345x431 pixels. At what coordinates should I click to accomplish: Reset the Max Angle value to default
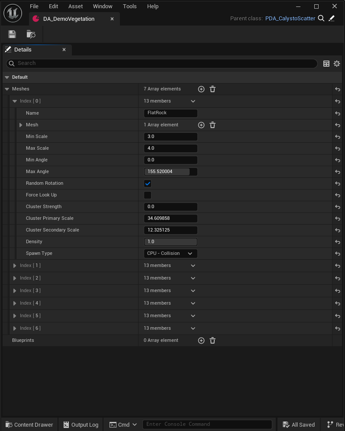pos(338,172)
